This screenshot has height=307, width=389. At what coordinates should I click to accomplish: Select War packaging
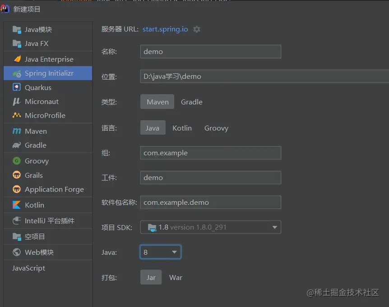[176, 278]
